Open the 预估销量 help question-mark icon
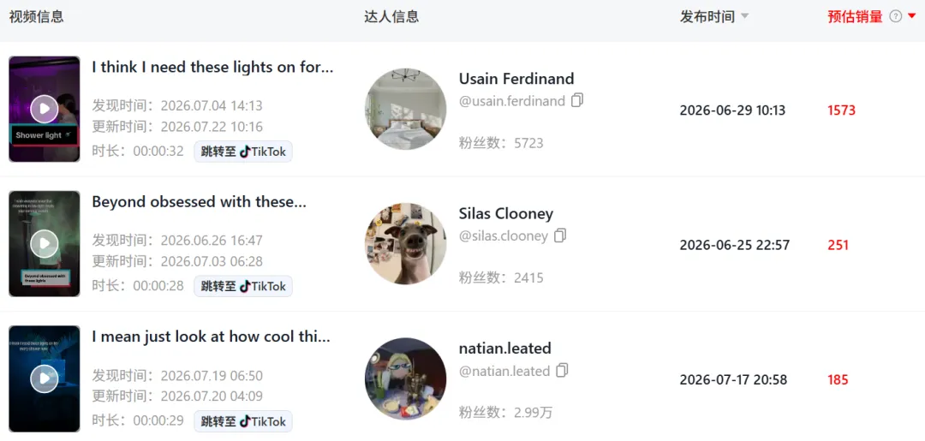The height and width of the screenshot is (441, 925). point(896,17)
